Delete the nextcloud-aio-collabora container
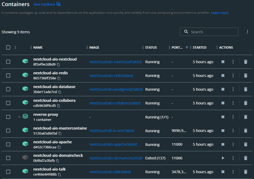This screenshot has height=179, width=254. (x=245, y=103)
